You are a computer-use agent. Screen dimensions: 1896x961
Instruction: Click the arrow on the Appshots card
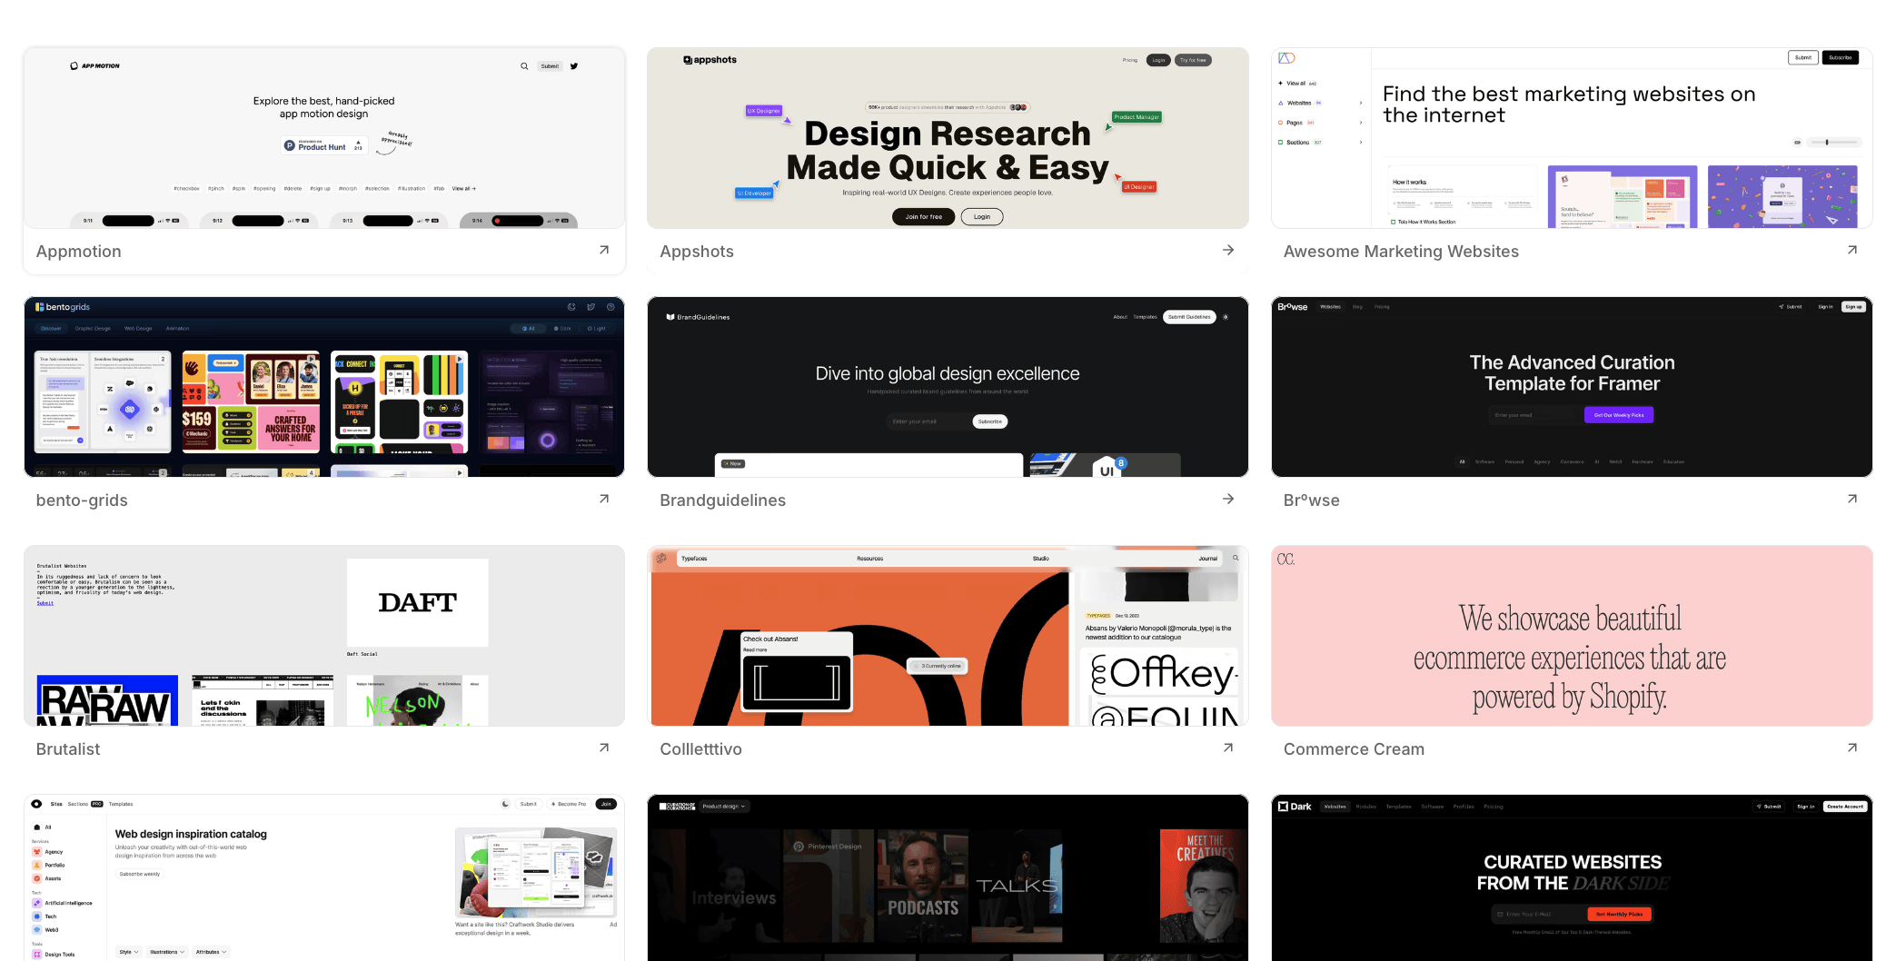pyautogui.click(x=1228, y=250)
